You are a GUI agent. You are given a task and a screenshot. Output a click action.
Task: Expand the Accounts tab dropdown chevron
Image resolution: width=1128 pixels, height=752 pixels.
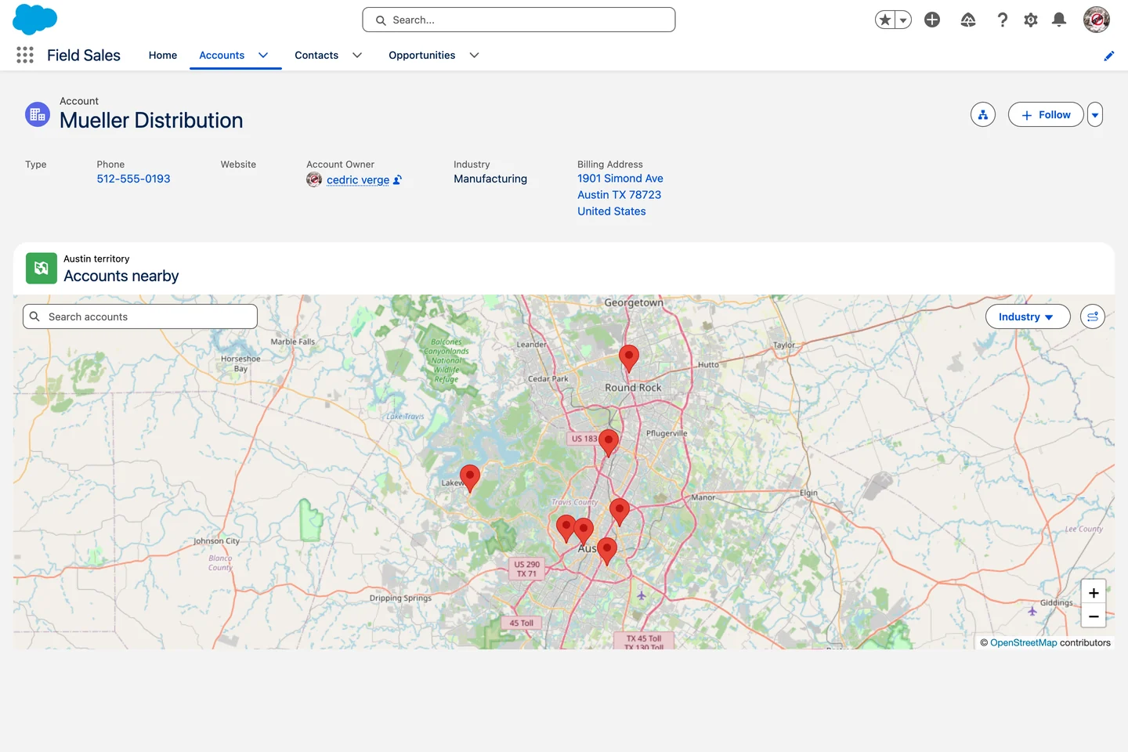pyautogui.click(x=263, y=55)
